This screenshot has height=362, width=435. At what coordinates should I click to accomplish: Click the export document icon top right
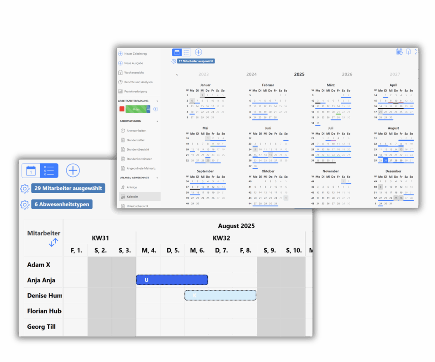(408, 51)
